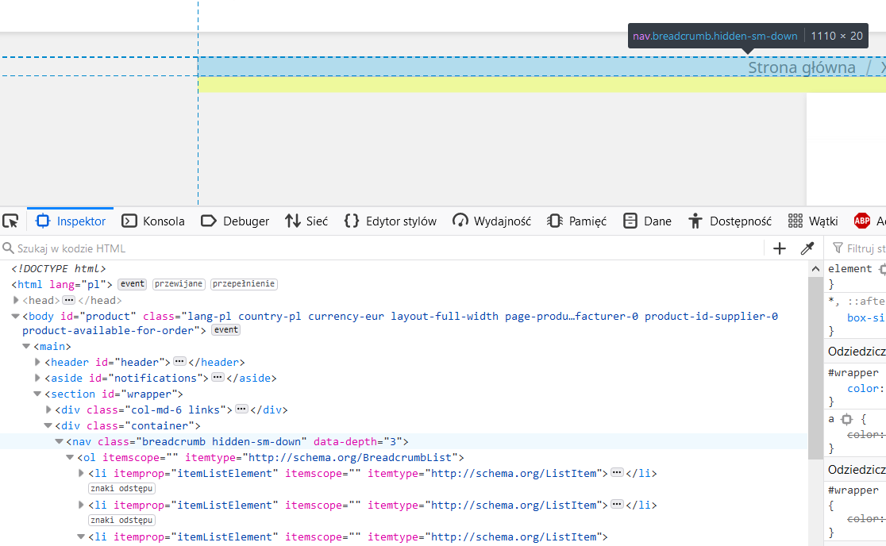Select the nav class="breadcrumb hidden-sm-down" row
Screen dimensions: 886x546
[x=404, y=441]
